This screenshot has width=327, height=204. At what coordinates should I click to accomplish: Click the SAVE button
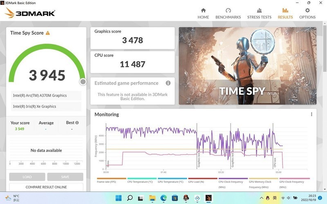[x=65, y=177]
